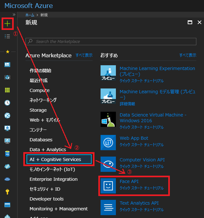Viewport: 204px width, 218px height.
Task: Select the Compute category
Action: [x=40, y=90]
